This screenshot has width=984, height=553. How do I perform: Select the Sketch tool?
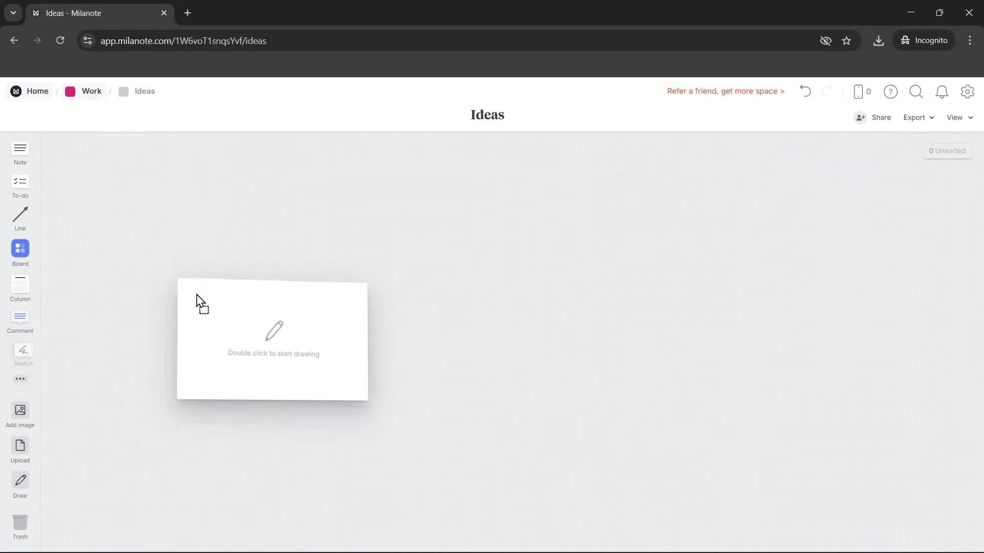[23, 354]
